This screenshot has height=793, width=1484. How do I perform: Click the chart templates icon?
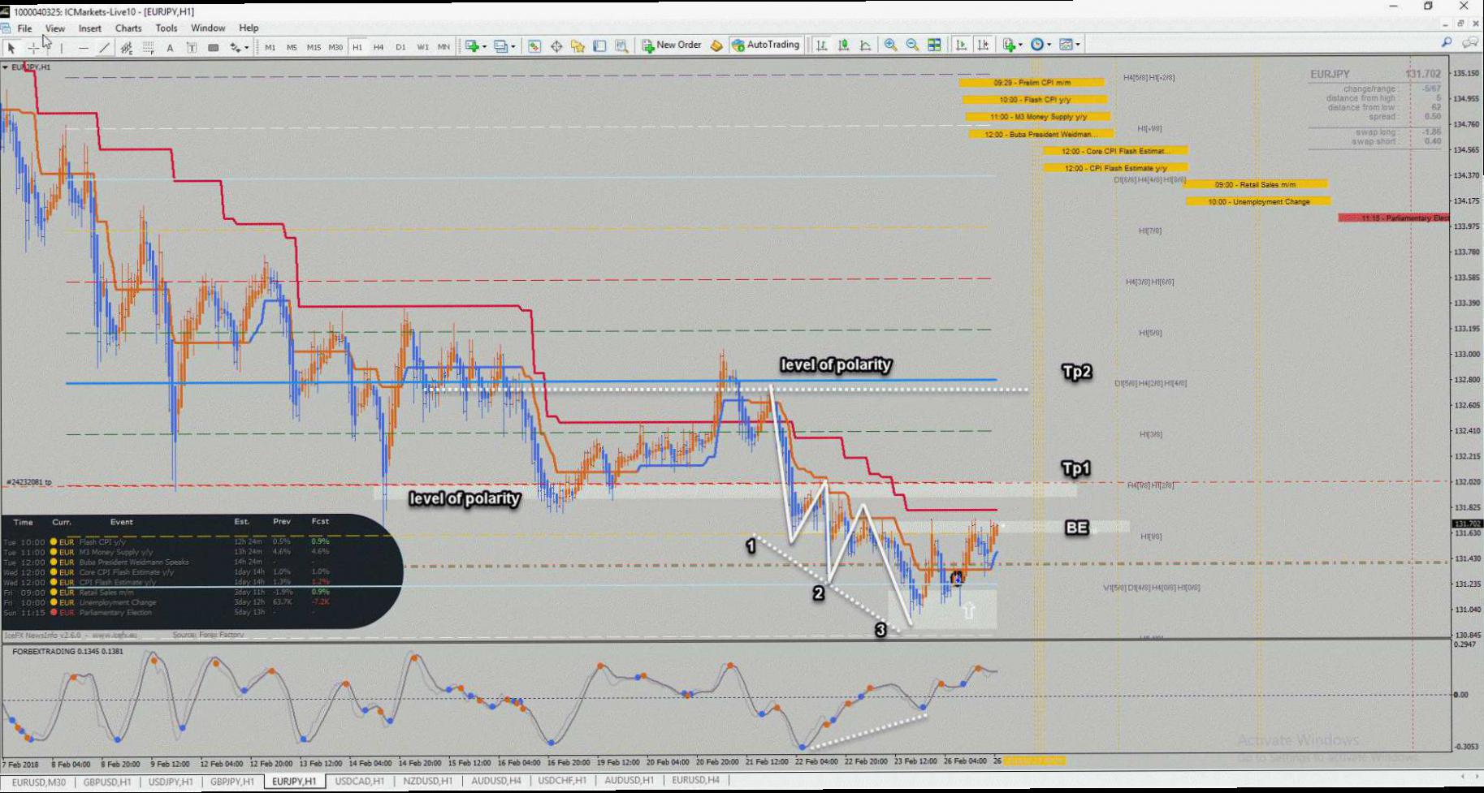pos(1066,45)
